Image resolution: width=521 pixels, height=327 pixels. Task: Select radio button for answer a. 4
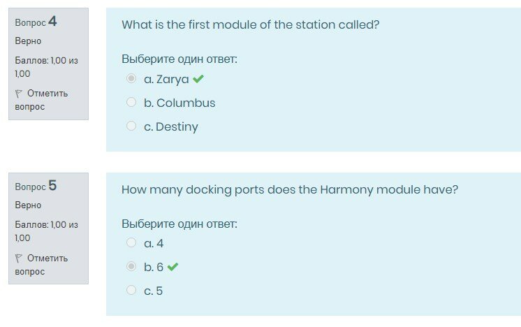[x=131, y=243]
